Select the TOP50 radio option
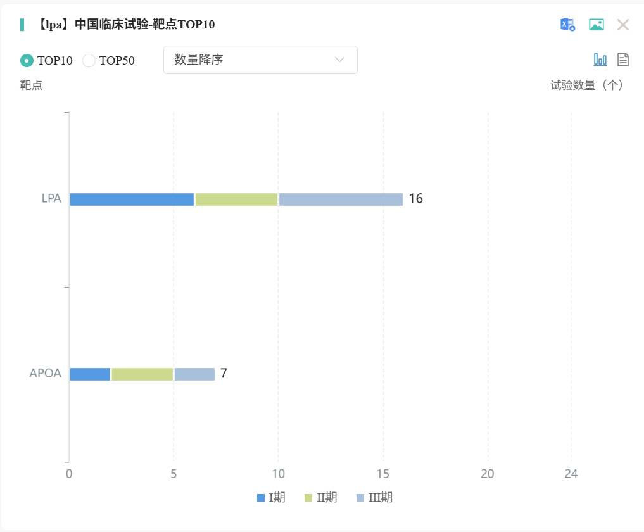Screen dimensions: 644x532 tap(89, 61)
